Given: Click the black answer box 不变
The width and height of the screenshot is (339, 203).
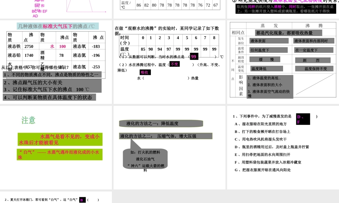Looking at the screenshot, I should pos(175,64).
